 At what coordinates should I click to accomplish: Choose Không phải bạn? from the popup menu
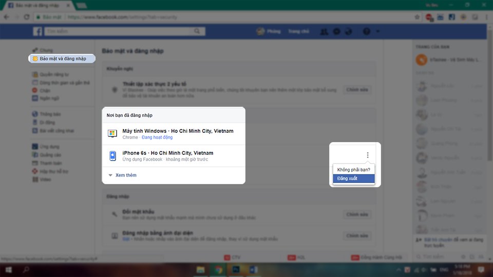(x=354, y=170)
